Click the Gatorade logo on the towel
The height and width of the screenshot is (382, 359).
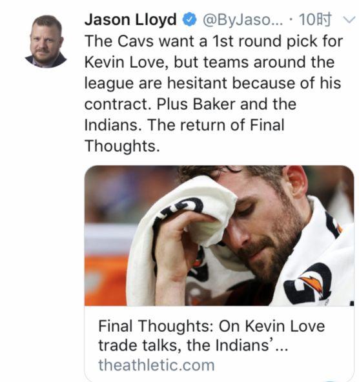point(309,283)
